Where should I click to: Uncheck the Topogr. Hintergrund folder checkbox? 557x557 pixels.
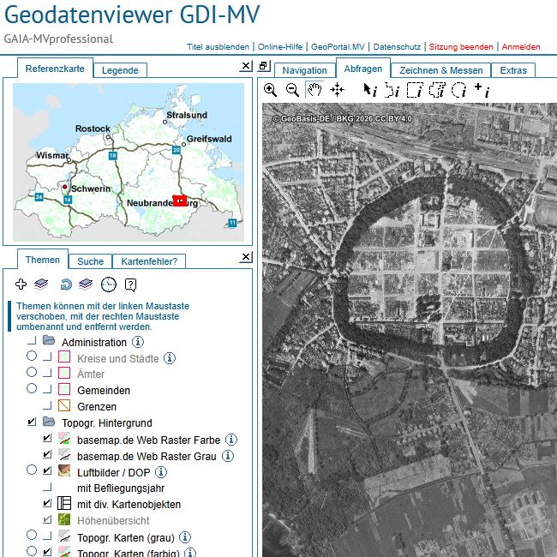pos(32,422)
